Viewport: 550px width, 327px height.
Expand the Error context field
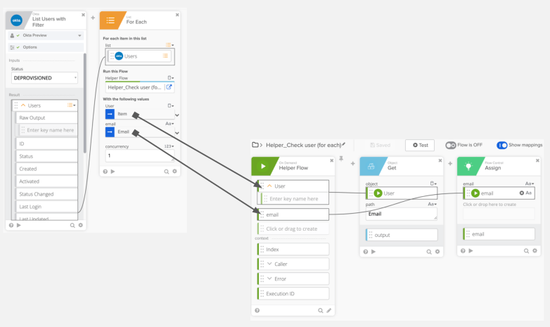coord(269,278)
